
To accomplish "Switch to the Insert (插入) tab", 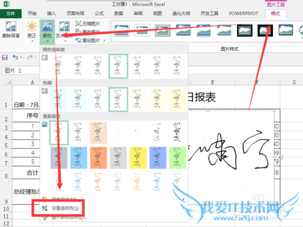I will tap(52, 13).
